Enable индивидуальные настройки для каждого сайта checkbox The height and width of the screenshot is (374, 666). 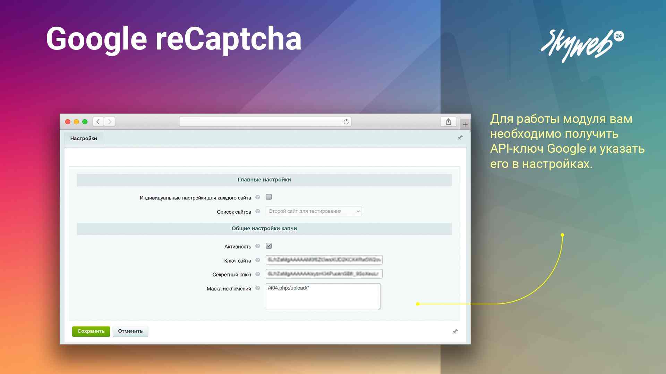pos(269,196)
